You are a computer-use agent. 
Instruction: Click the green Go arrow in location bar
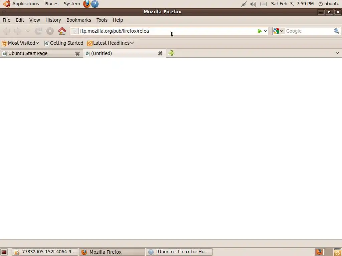[260, 31]
